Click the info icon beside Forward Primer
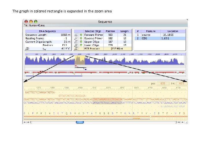Viewport: 208px width, 156px height. 76,35
